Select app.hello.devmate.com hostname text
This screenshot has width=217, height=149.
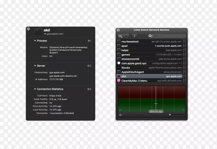click(169, 81)
